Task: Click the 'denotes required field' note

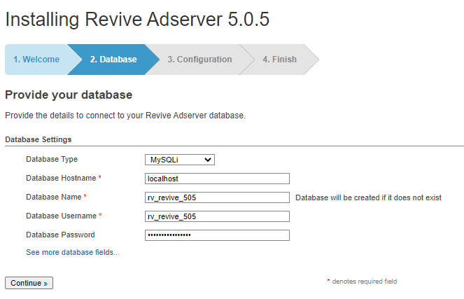Action: tap(365, 281)
